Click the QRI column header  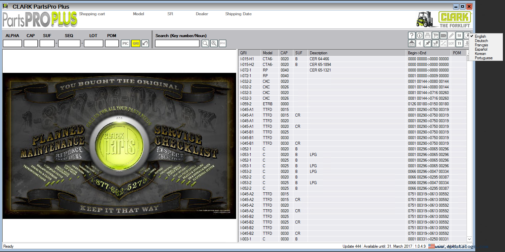(x=249, y=53)
